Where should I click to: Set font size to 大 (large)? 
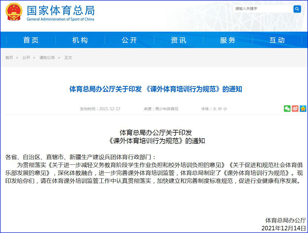pos(215,109)
